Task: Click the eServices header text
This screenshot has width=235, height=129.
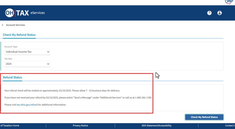Action: (38, 13)
